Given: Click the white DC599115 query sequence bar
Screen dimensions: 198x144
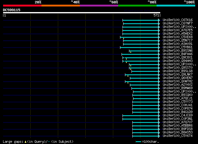Looking at the screenshot, I should [x=82, y=13].
